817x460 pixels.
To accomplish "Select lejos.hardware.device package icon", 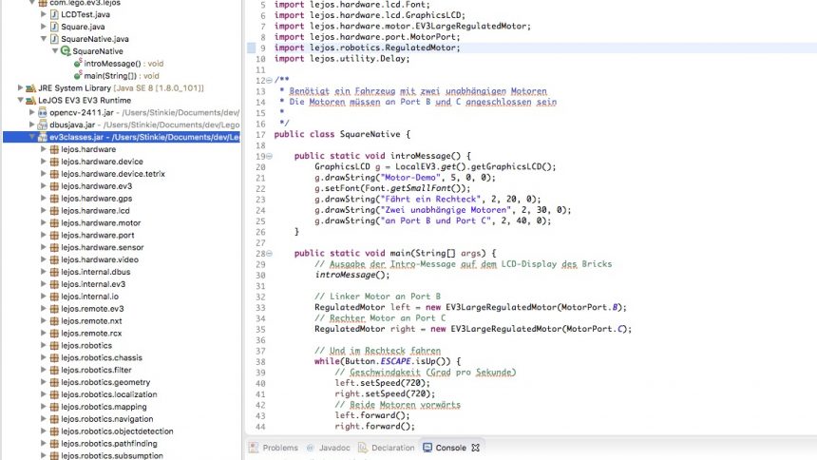I will tap(54, 162).
